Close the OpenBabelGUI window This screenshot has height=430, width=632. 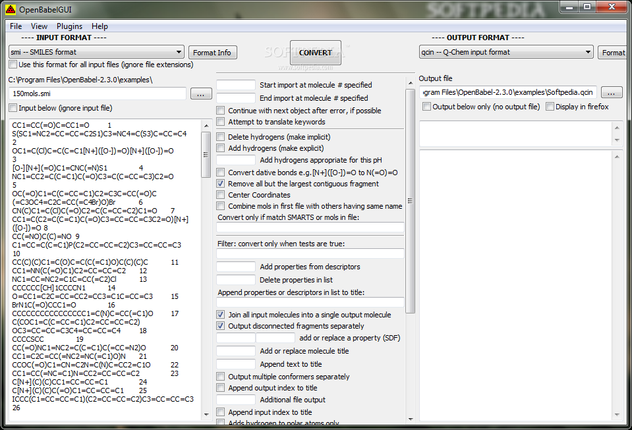pos(612,7)
